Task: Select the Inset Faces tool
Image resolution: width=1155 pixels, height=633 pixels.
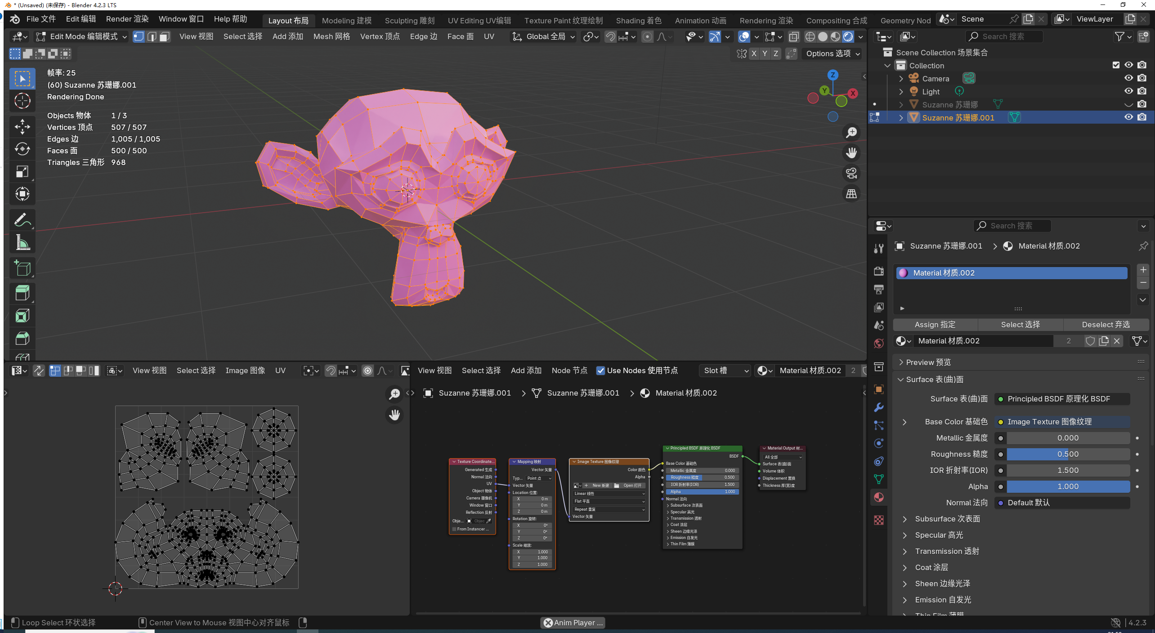Action: tap(22, 316)
